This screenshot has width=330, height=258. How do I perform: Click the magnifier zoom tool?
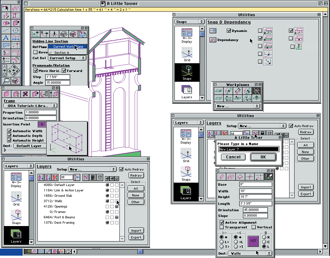click(6, 81)
